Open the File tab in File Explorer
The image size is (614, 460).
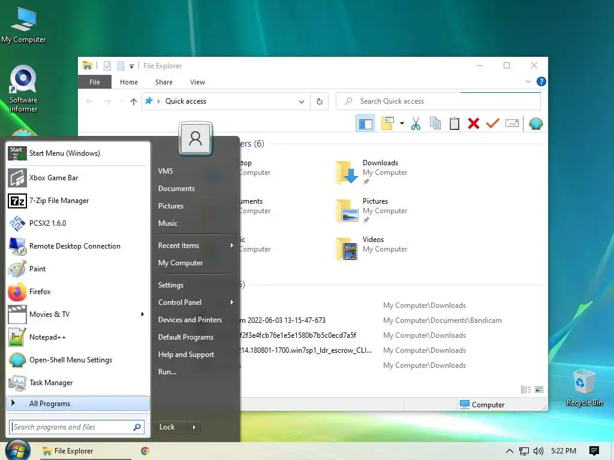94,82
